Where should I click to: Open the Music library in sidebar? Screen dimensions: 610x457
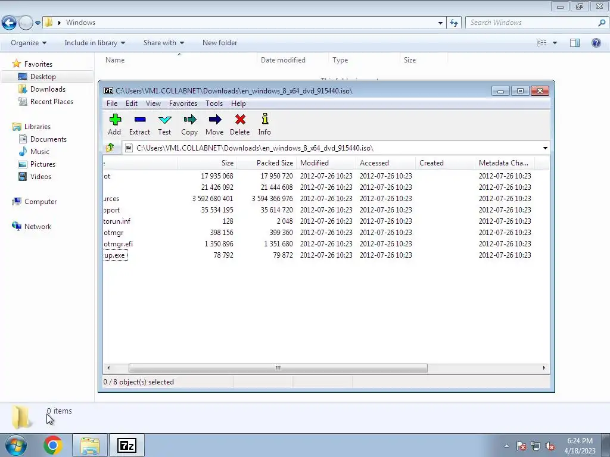[x=40, y=152]
